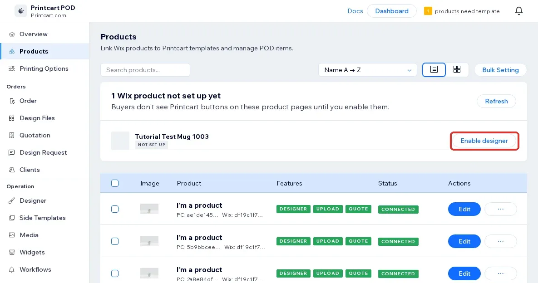Check the product row with PC: 5b9bbcee
Screen dimensions: 538x283
[x=115, y=241]
